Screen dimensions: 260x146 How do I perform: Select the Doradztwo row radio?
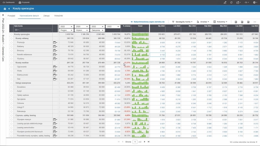[x=11, y=87]
